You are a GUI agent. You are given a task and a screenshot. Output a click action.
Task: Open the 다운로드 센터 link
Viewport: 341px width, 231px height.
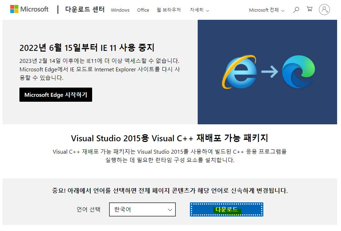(85, 9)
